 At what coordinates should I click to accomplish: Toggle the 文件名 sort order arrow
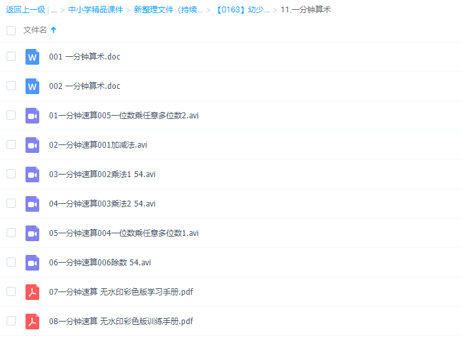click(54, 30)
